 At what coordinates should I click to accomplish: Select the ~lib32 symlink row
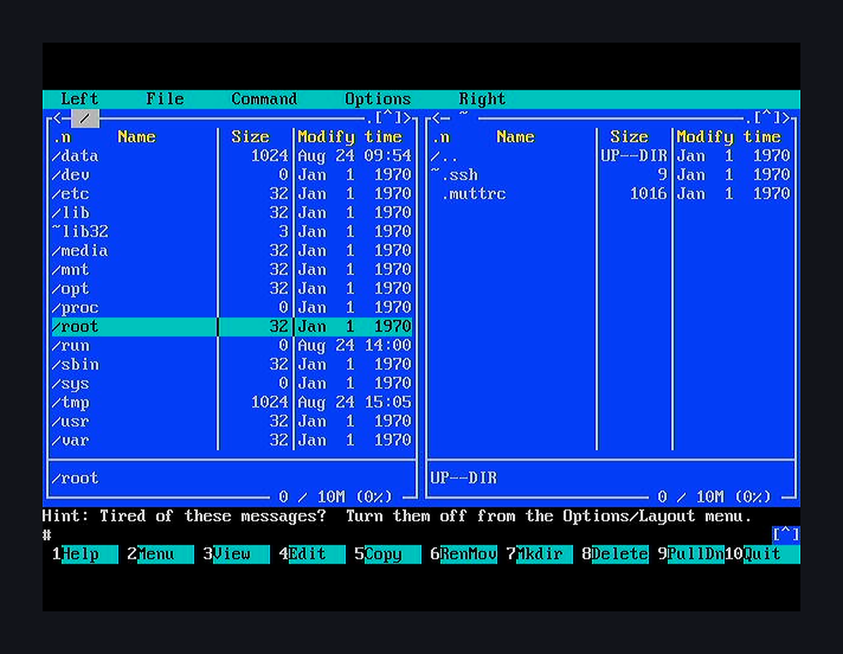click(232, 232)
